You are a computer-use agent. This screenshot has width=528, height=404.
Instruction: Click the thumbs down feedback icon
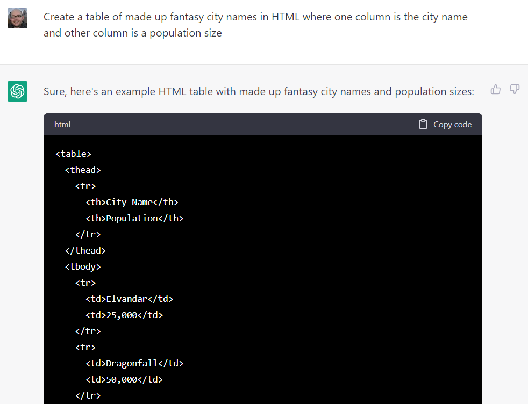(x=515, y=90)
